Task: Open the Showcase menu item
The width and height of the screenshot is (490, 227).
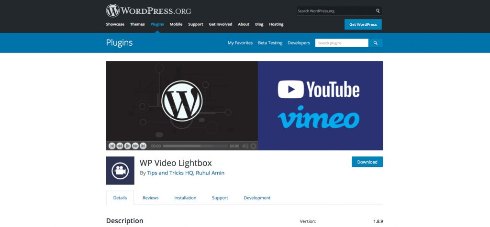Action: [x=115, y=24]
